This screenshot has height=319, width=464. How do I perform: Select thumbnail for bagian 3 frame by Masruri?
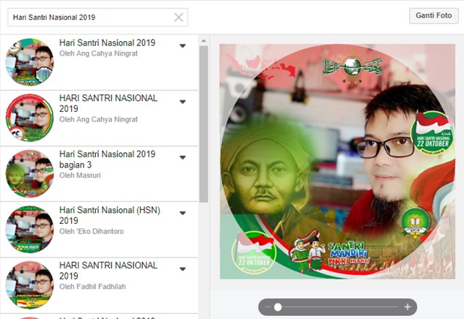point(29,173)
